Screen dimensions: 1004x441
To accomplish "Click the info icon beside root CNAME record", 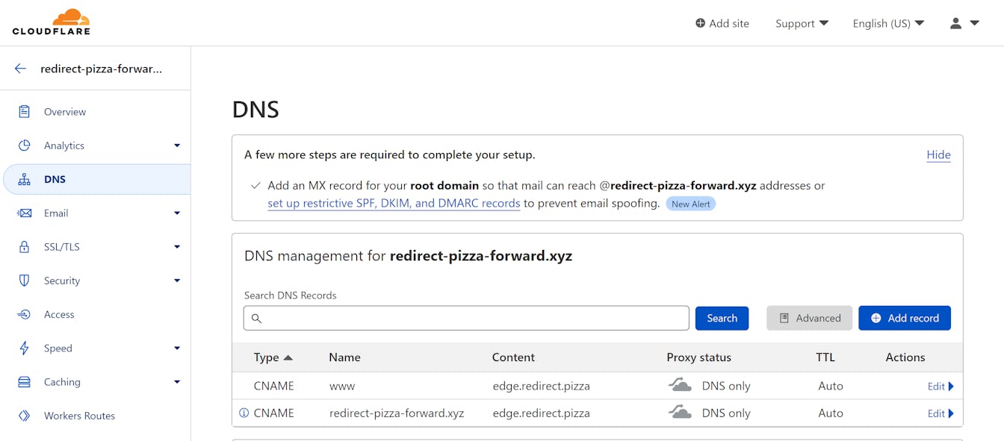I will click(x=244, y=413).
